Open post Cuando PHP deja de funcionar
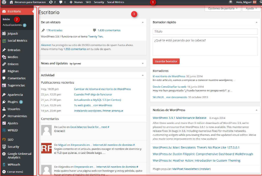 [x=93, y=94]
